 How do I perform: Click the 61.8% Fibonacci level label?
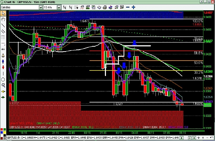pyautogui.click(x=198, y=53)
